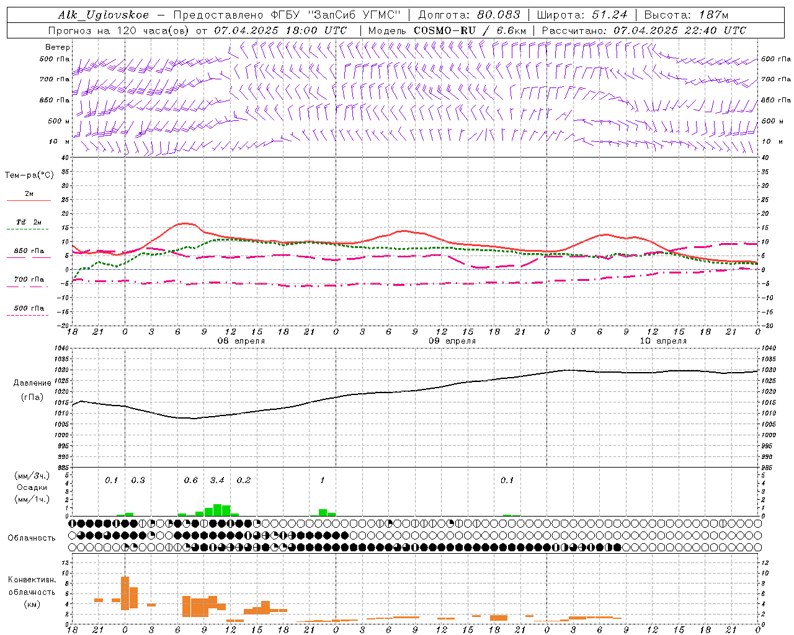
Task: Click the 'Высота: 187м' header field
Action: [x=686, y=15]
